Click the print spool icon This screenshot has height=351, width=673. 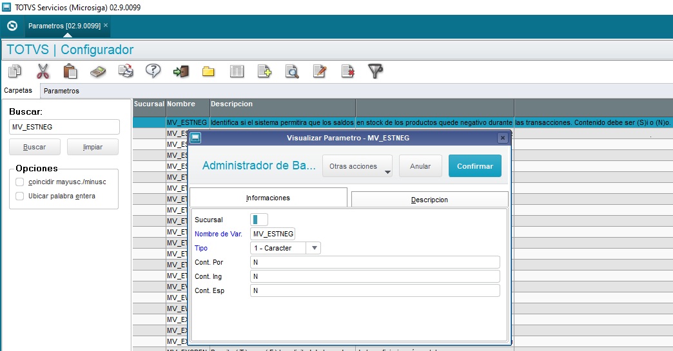click(x=126, y=71)
